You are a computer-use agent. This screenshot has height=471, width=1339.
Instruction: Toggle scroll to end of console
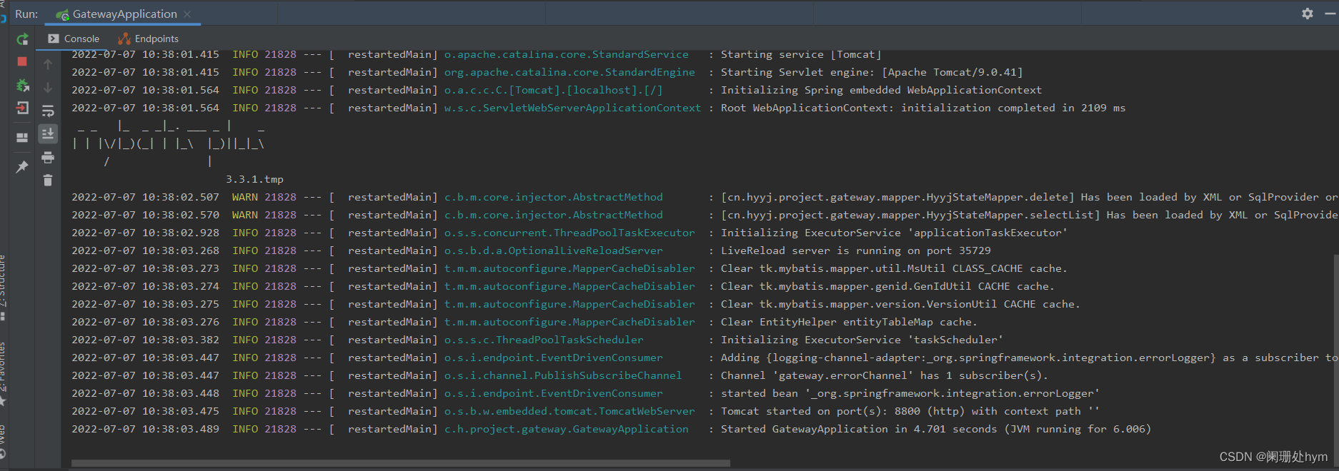[48, 133]
